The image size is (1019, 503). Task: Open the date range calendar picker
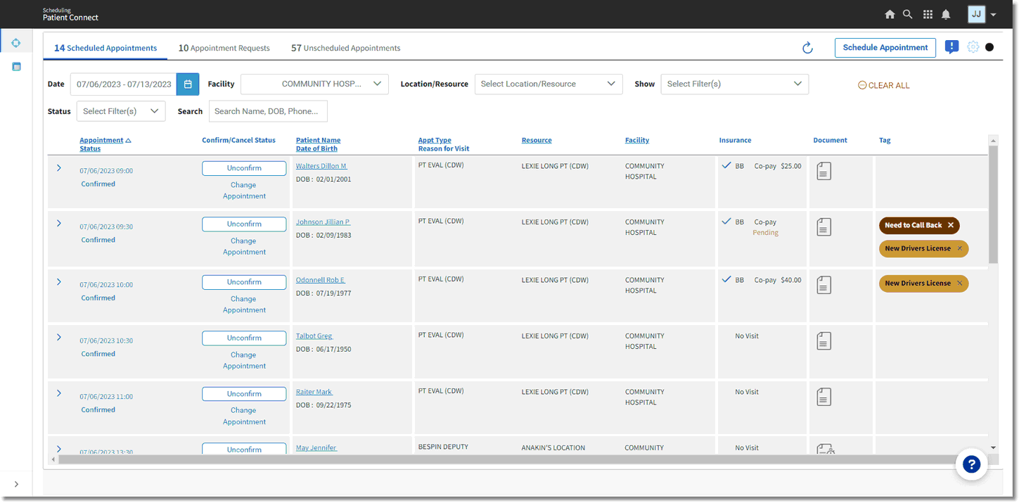click(188, 84)
